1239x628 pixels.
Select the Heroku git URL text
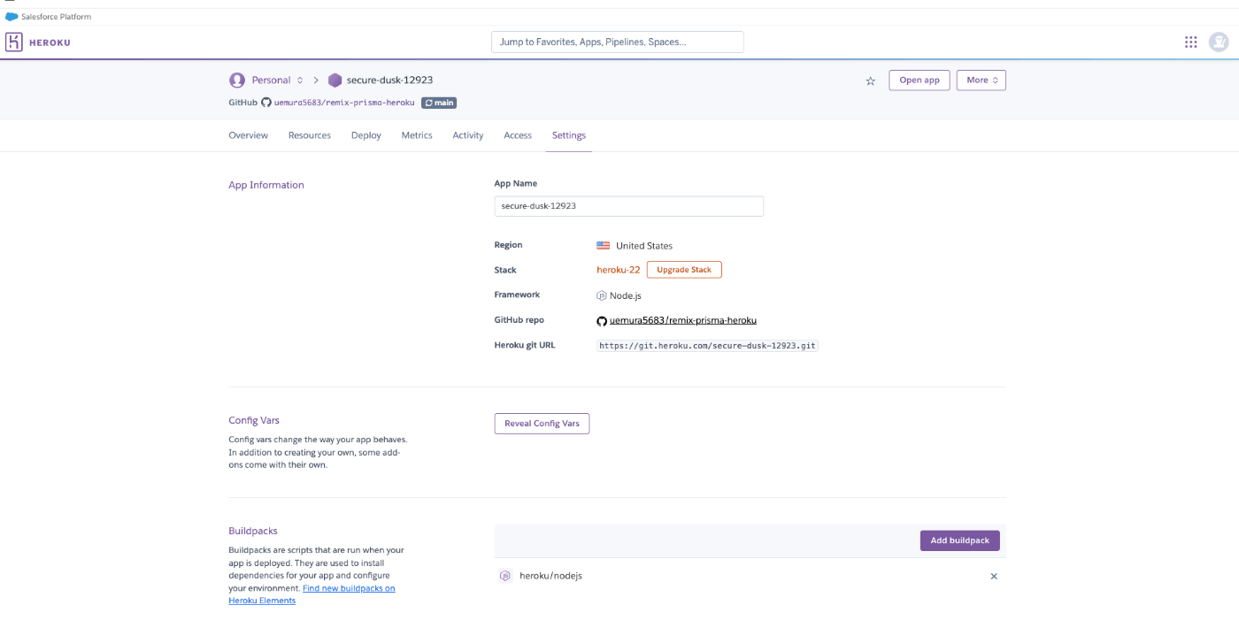click(x=707, y=346)
